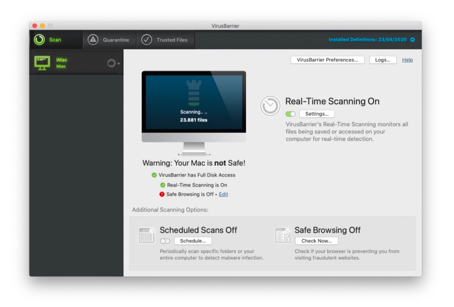
Task: Click the Real-Time Scanning clock icon
Action: [270, 106]
